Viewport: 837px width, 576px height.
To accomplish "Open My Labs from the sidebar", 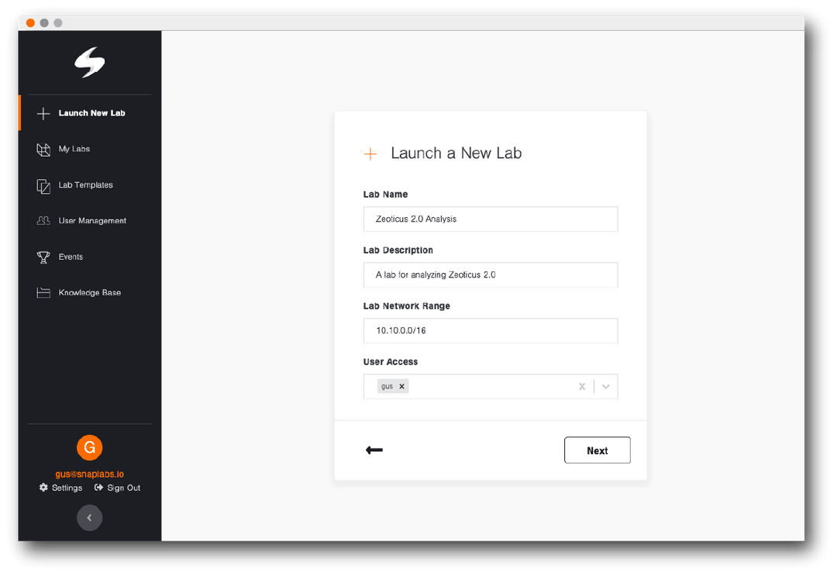I will (74, 149).
